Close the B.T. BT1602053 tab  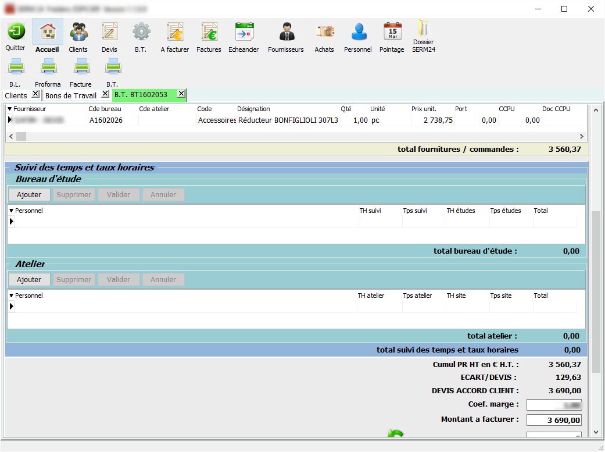point(181,94)
